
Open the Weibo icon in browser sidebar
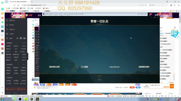(2, 18)
